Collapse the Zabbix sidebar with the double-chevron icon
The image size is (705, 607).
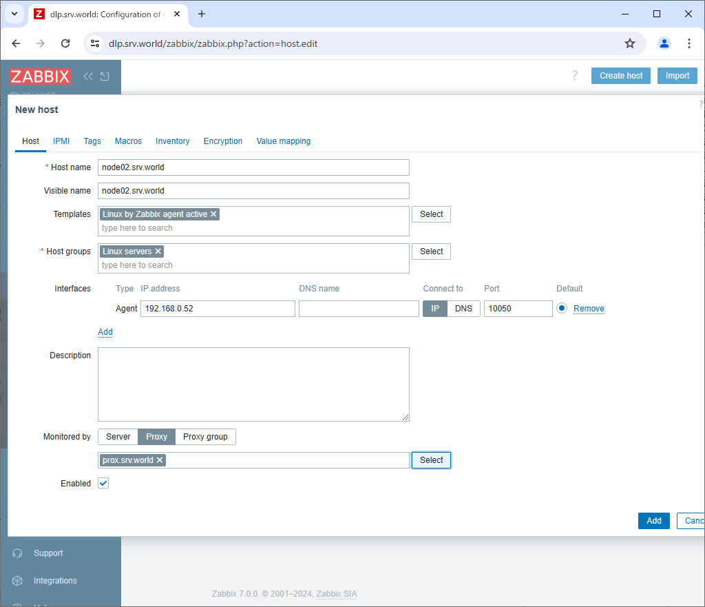(88, 76)
